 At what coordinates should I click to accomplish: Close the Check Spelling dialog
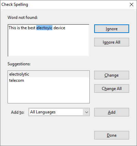[132, 4]
